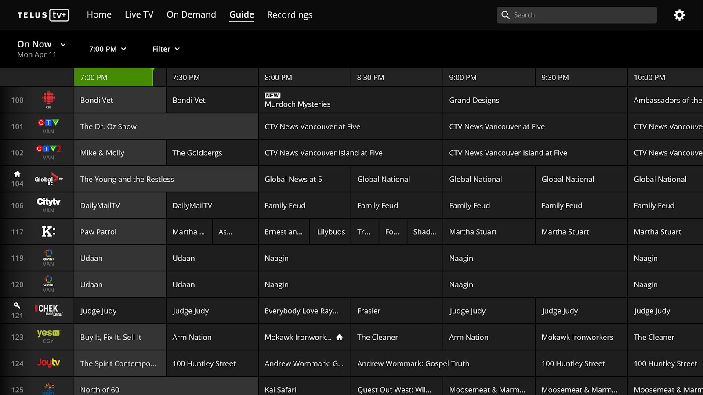This screenshot has height=395, width=703.
Task: Select The Cleaner at 8:30 PM
Action: [397, 337]
